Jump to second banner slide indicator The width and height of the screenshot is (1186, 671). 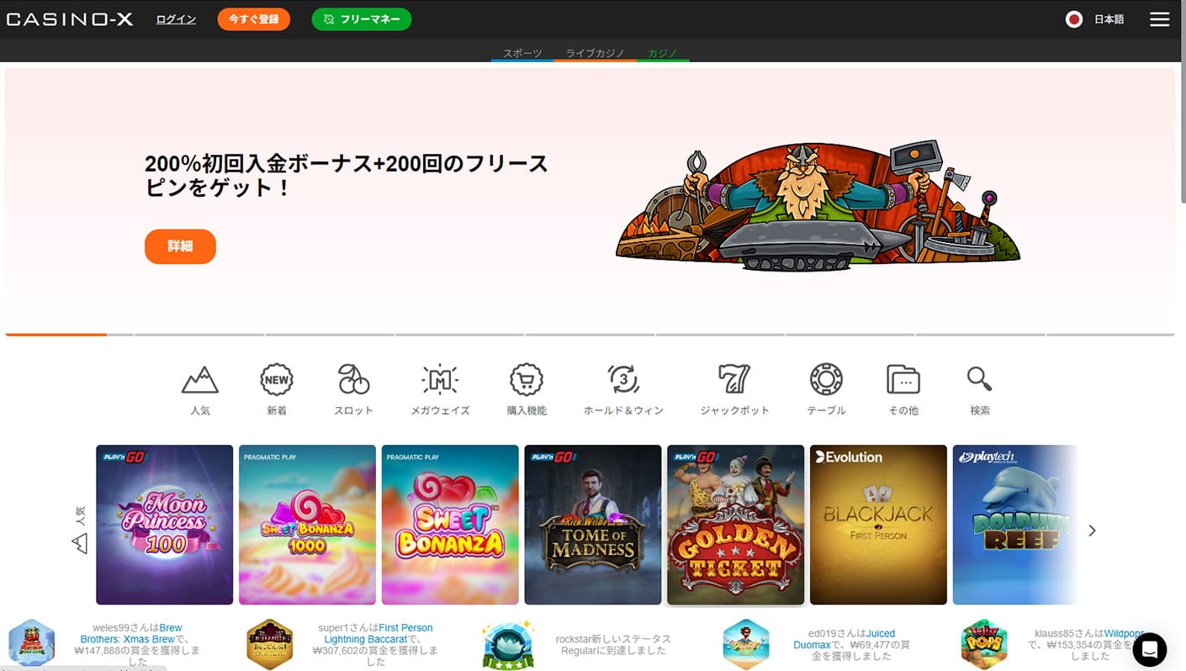199,335
